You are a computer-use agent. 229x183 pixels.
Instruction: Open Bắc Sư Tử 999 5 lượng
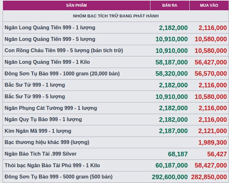(x=35, y=97)
